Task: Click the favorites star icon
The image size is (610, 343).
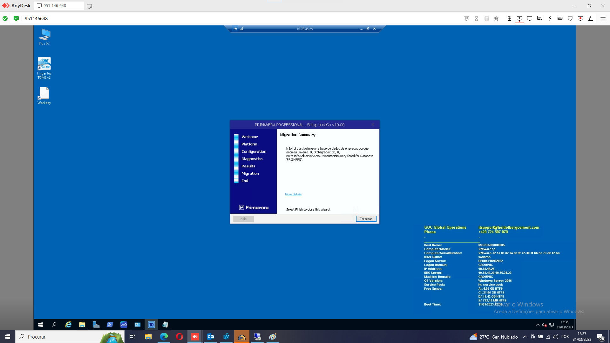Action: pos(496,18)
